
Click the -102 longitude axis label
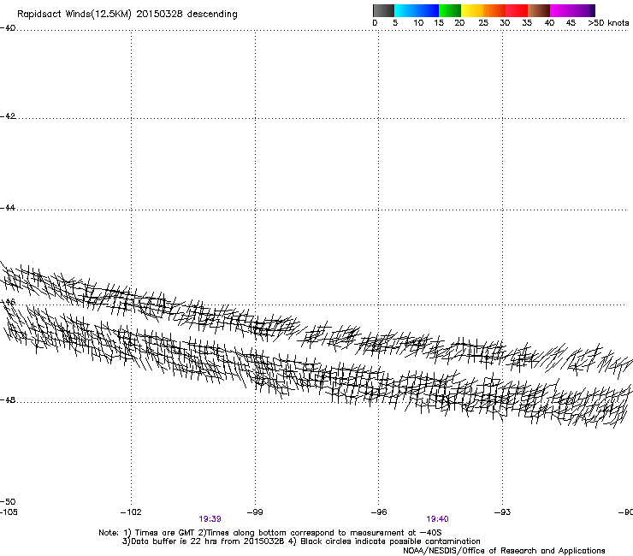[x=131, y=512]
